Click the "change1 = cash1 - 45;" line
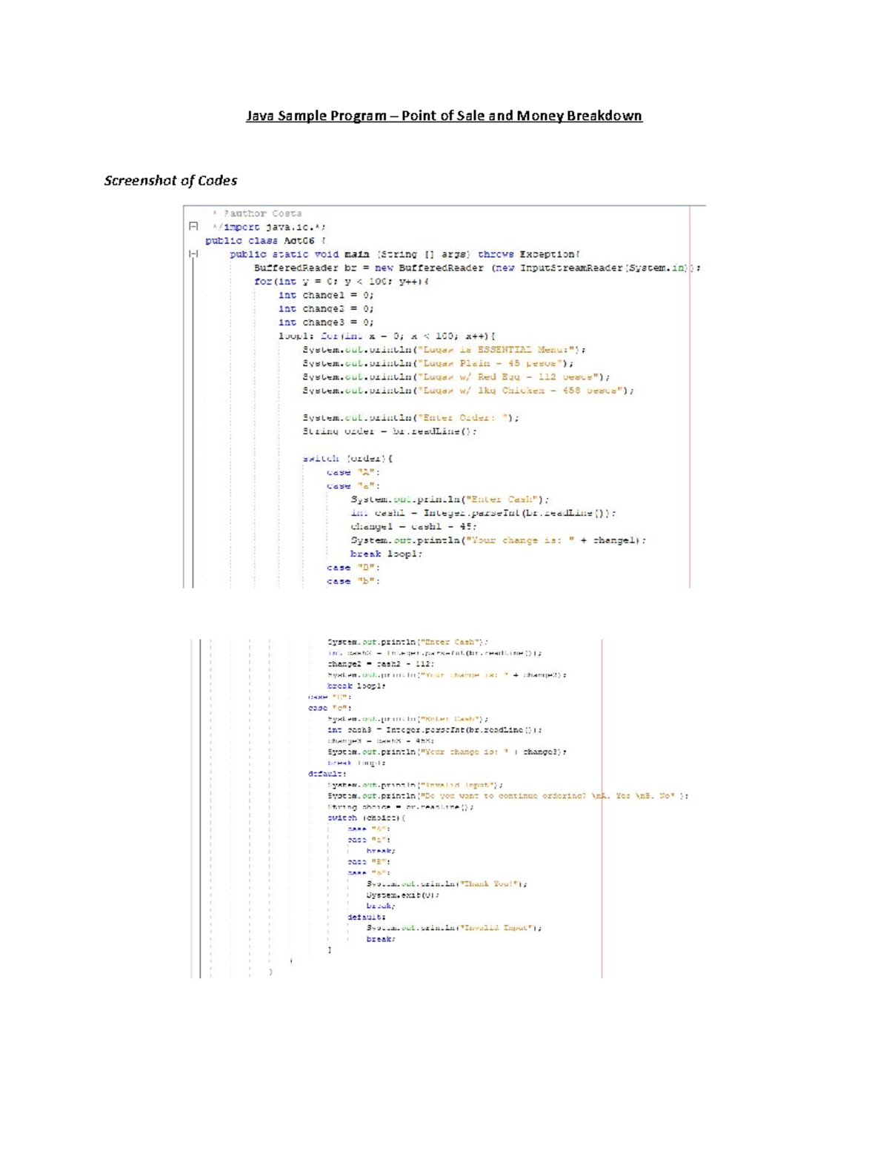 (x=414, y=527)
